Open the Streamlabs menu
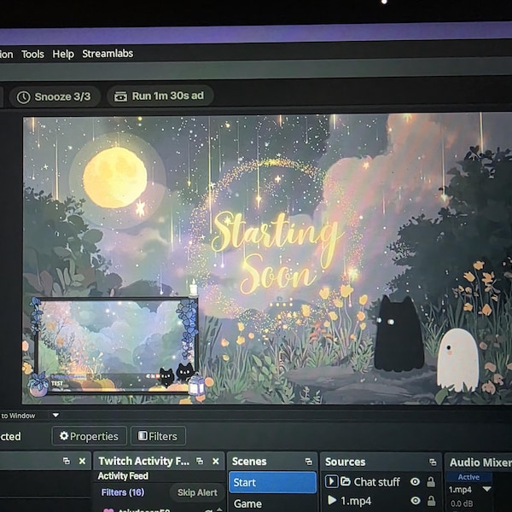 pos(108,54)
